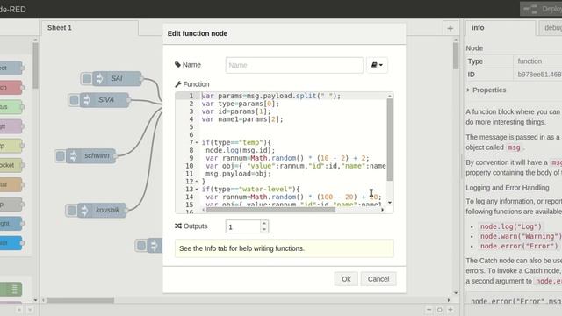Click the node ID value b978ee51.468

(x=539, y=75)
